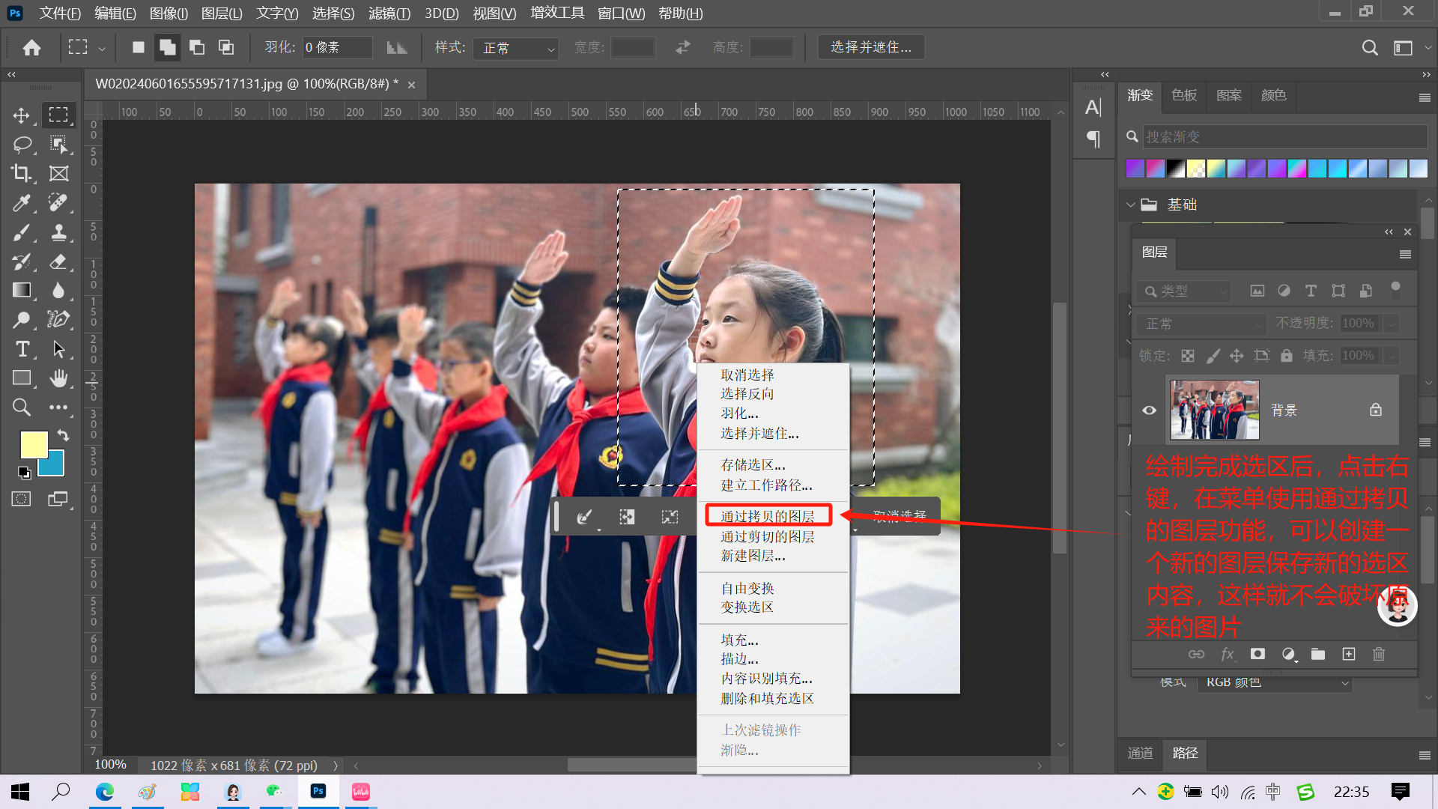The image size is (1438, 809).
Task: Collapse the 基础 gradient folder
Action: point(1130,204)
